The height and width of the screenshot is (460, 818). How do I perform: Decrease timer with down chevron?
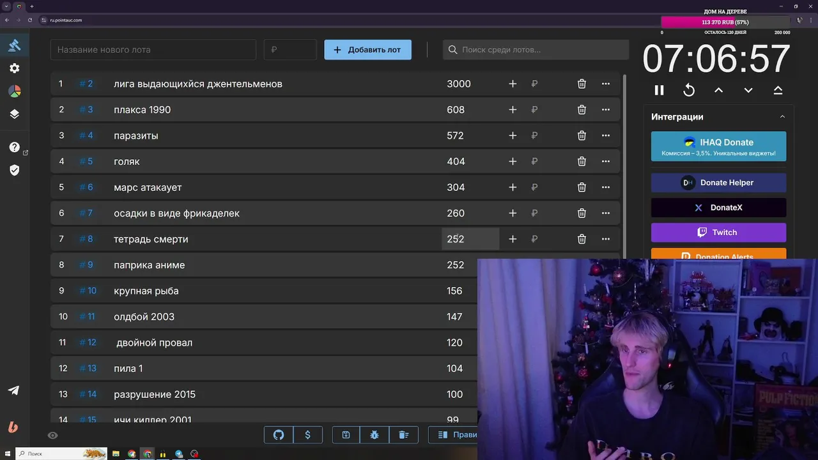748,90
